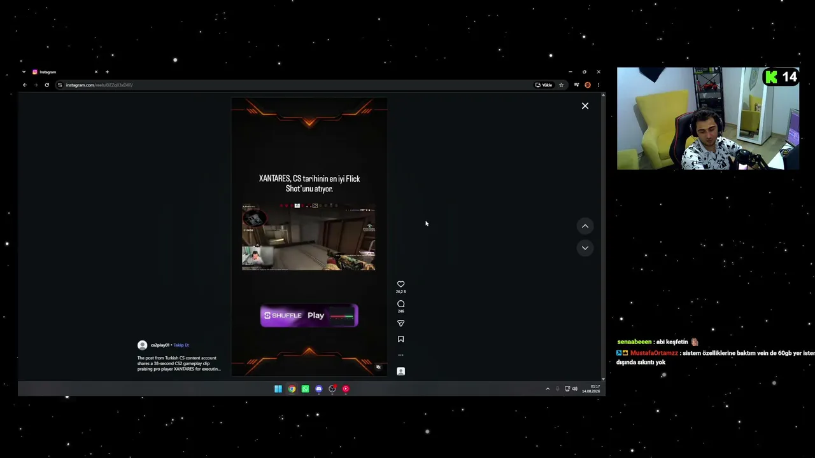Close the Instagram tab
815x458 pixels.
pos(96,72)
